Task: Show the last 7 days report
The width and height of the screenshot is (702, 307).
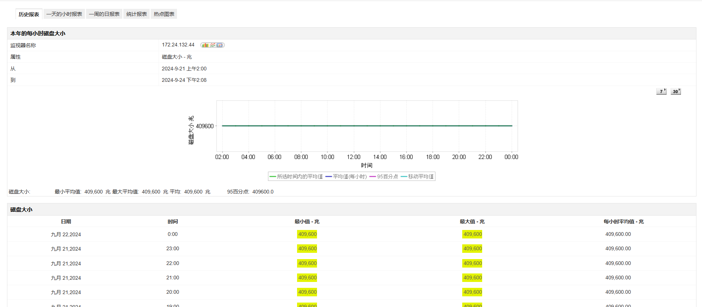Action: (x=661, y=91)
